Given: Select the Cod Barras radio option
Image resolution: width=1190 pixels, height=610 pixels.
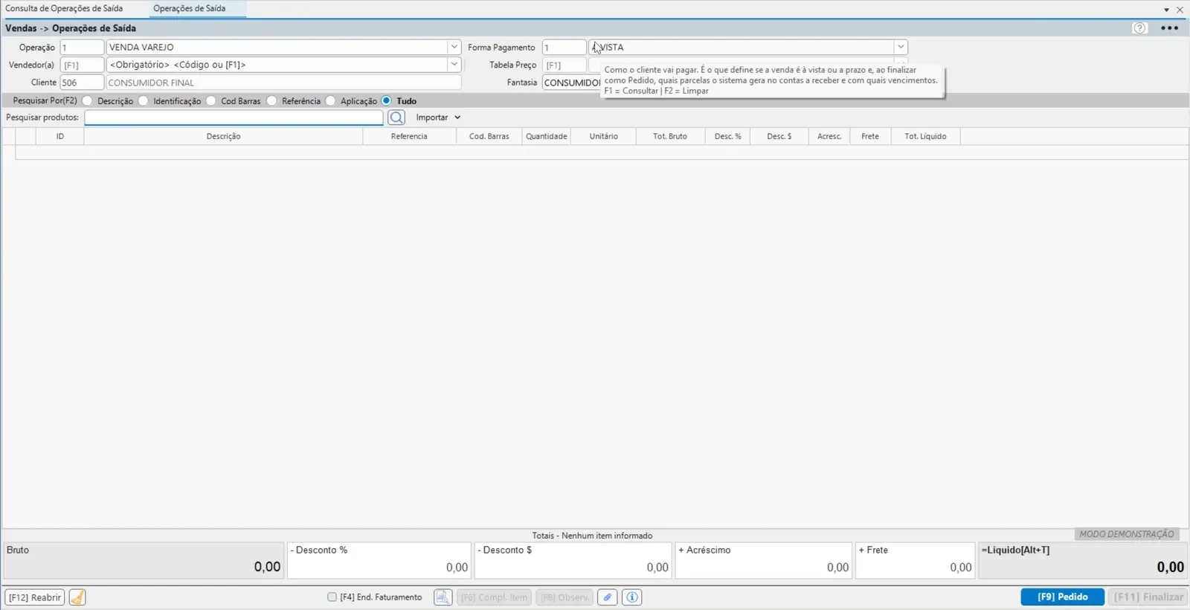Looking at the screenshot, I should 211,100.
